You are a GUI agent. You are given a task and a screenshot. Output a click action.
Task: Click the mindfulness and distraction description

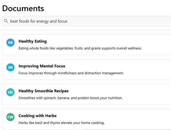coord(71,73)
